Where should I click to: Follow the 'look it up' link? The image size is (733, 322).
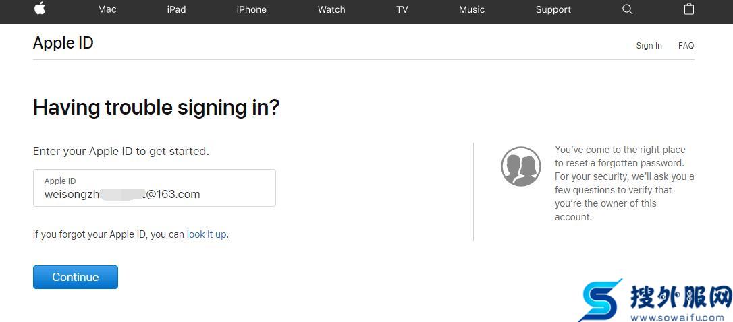pos(206,234)
